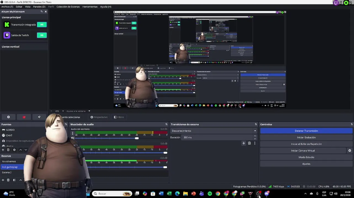Delete selected scene with trash icon in Escenas
Viewport: 354px width, 198px height.
click(8, 180)
